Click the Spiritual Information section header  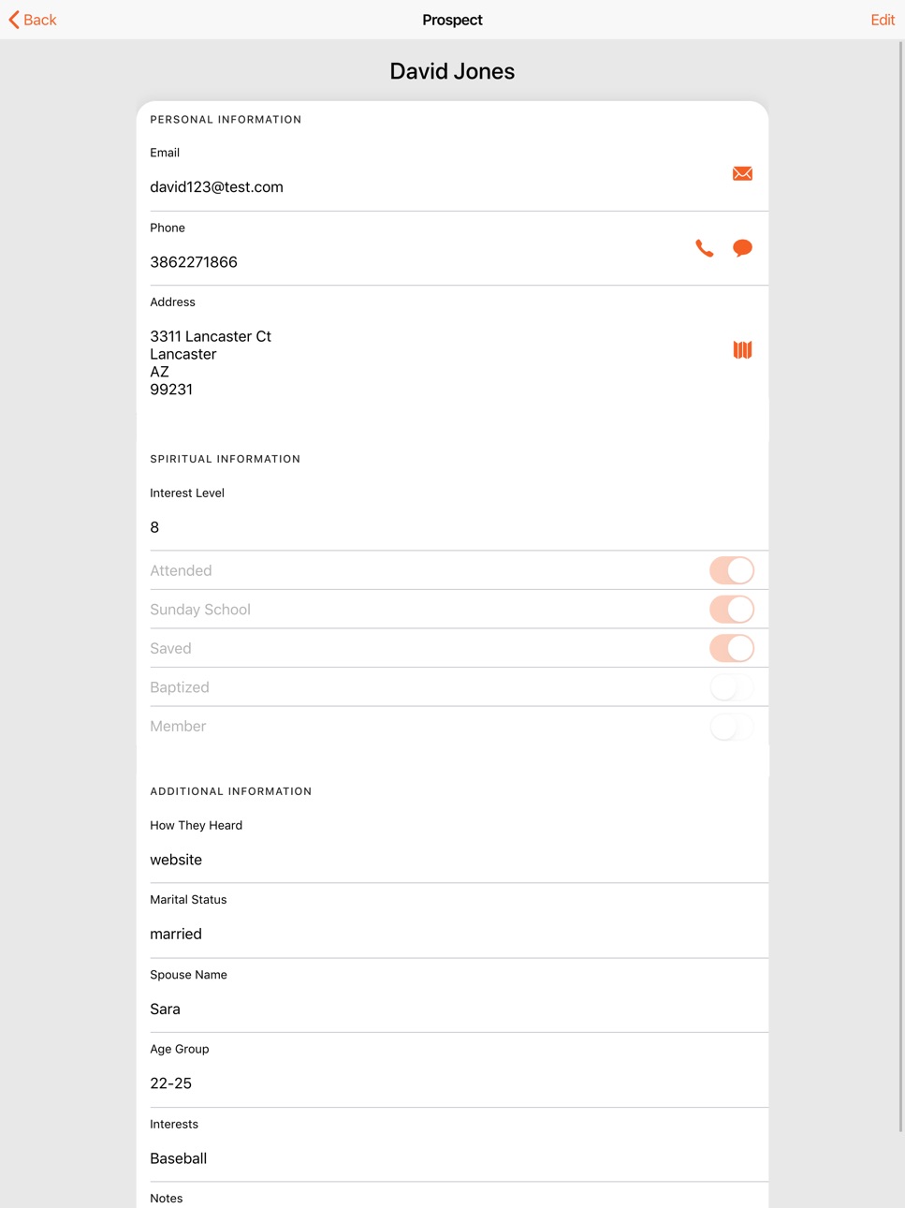pos(225,459)
